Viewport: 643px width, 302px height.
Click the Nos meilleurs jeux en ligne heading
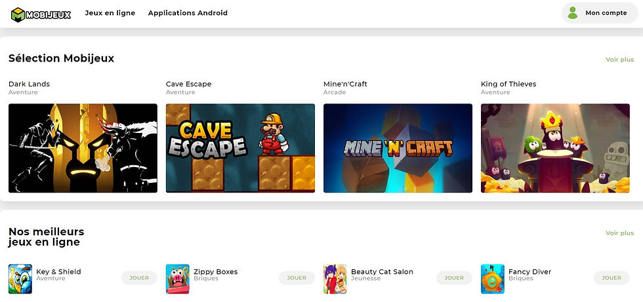click(x=47, y=237)
